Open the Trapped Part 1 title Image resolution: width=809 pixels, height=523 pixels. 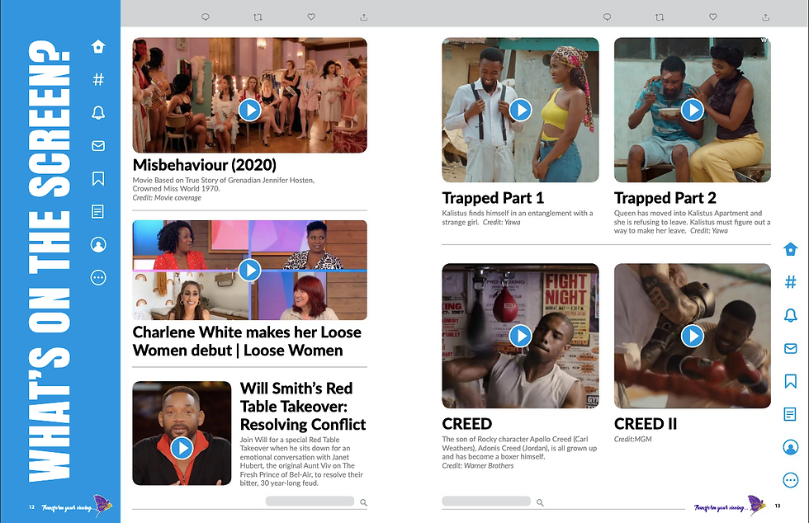(493, 198)
